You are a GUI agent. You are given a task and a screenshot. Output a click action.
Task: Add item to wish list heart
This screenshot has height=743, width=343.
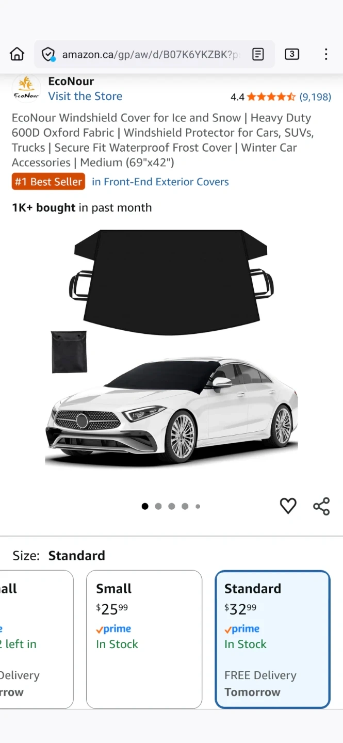(x=288, y=506)
